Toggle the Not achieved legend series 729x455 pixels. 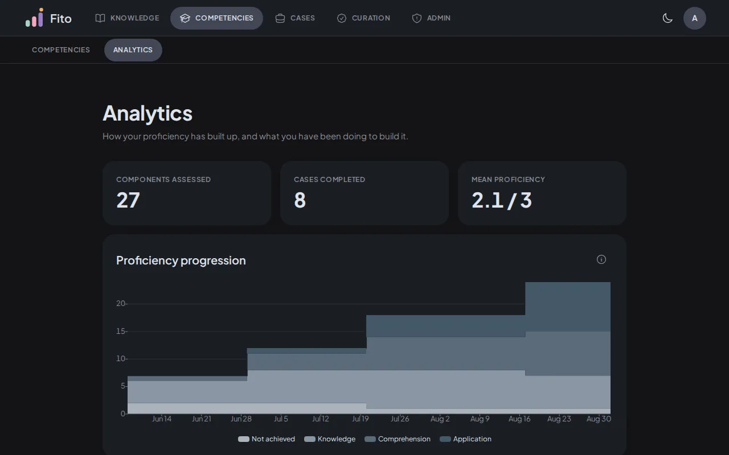[267, 439]
